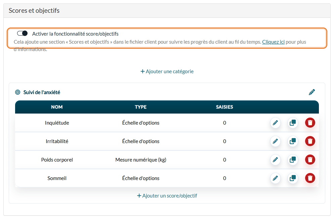Viewport: 334px width, 219px height.
Task: Duplicate the Sommeil score
Action: coord(293,178)
